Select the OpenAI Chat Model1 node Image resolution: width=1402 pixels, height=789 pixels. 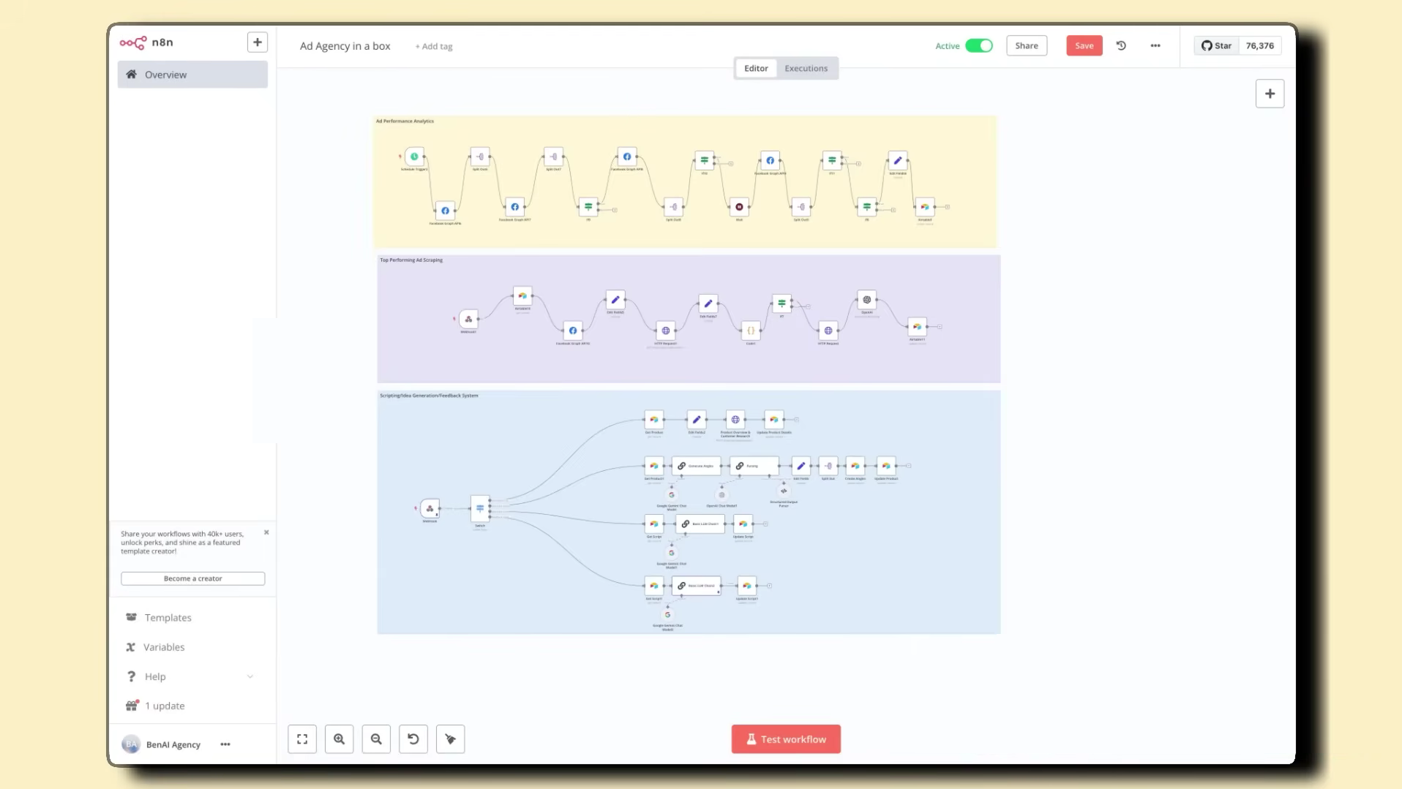[721, 495]
